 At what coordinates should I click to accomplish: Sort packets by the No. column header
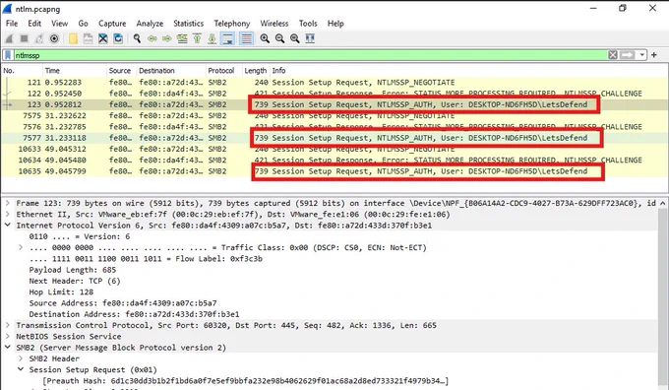pos(22,71)
